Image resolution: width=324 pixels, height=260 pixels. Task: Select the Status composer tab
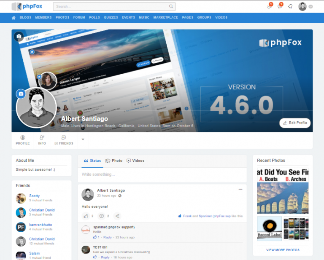click(92, 161)
